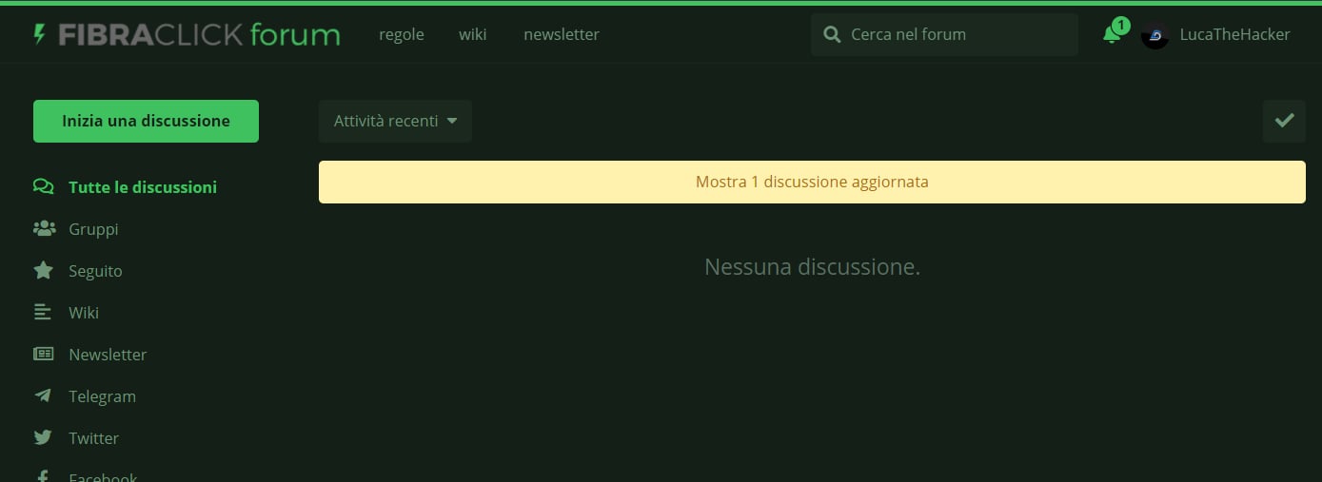Click the Inizia una discussione button
The width and height of the screenshot is (1322, 482).
pyautogui.click(x=146, y=121)
